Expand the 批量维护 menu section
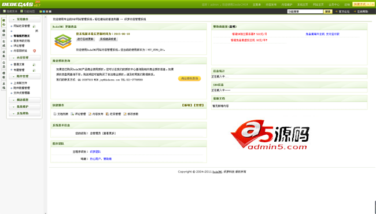 [24, 106]
